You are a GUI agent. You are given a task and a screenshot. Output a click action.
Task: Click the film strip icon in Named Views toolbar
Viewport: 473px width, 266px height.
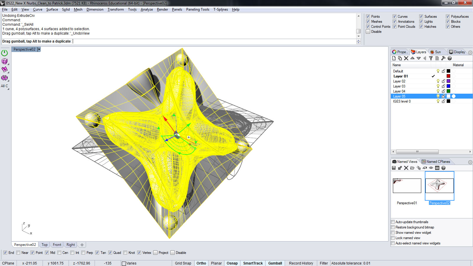437,168
